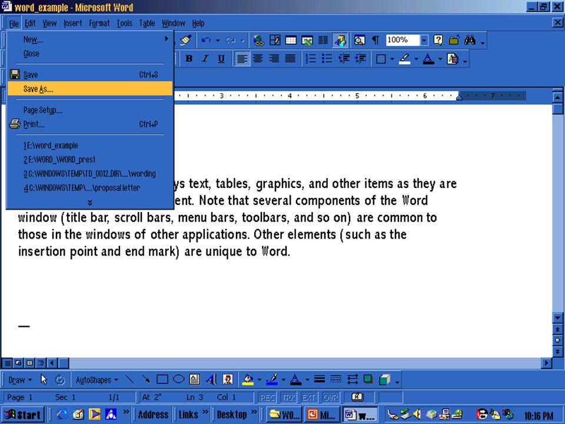
Task: Toggle Italic formatting
Action: 205,58
